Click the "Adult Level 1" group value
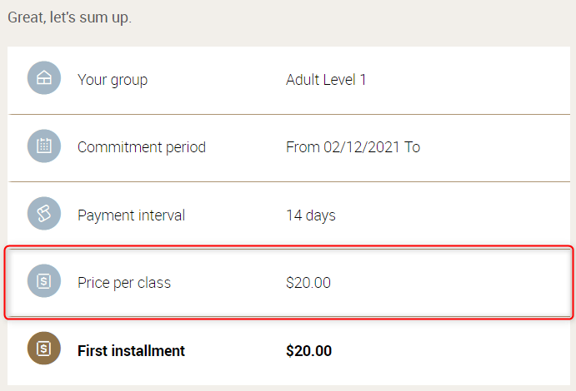The width and height of the screenshot is (576, 391). tap(326, 80)
